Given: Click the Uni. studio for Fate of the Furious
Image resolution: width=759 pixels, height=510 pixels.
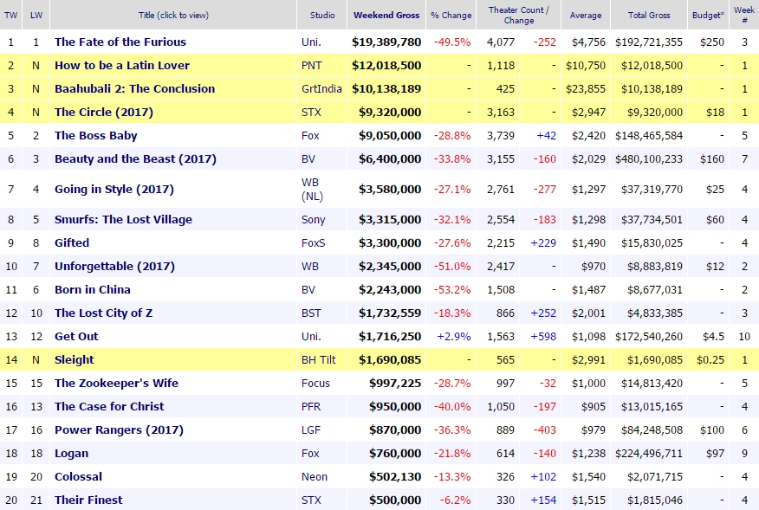Looking at the screenshot, I should 311,42.
